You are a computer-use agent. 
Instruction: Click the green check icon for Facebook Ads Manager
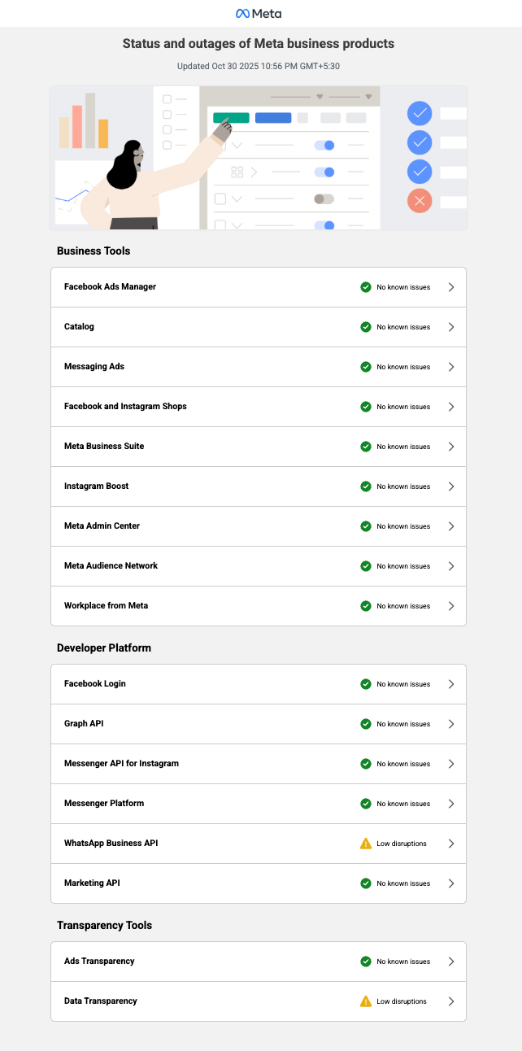pyautogui.click(x=366, y=287)
